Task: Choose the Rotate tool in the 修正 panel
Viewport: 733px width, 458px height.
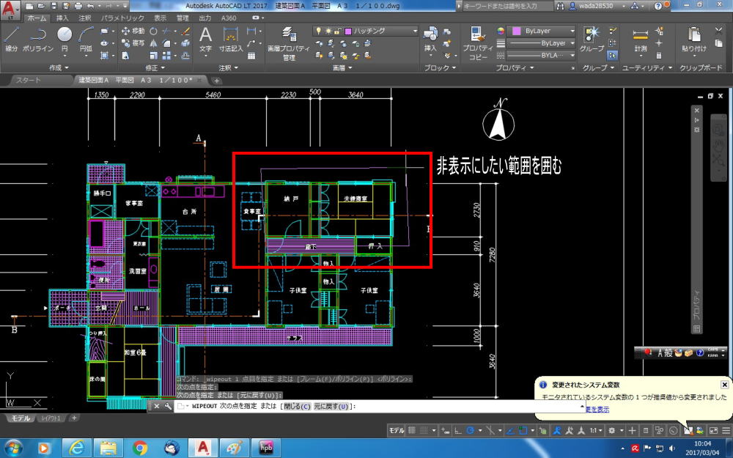Action: [x=153, y=32]
